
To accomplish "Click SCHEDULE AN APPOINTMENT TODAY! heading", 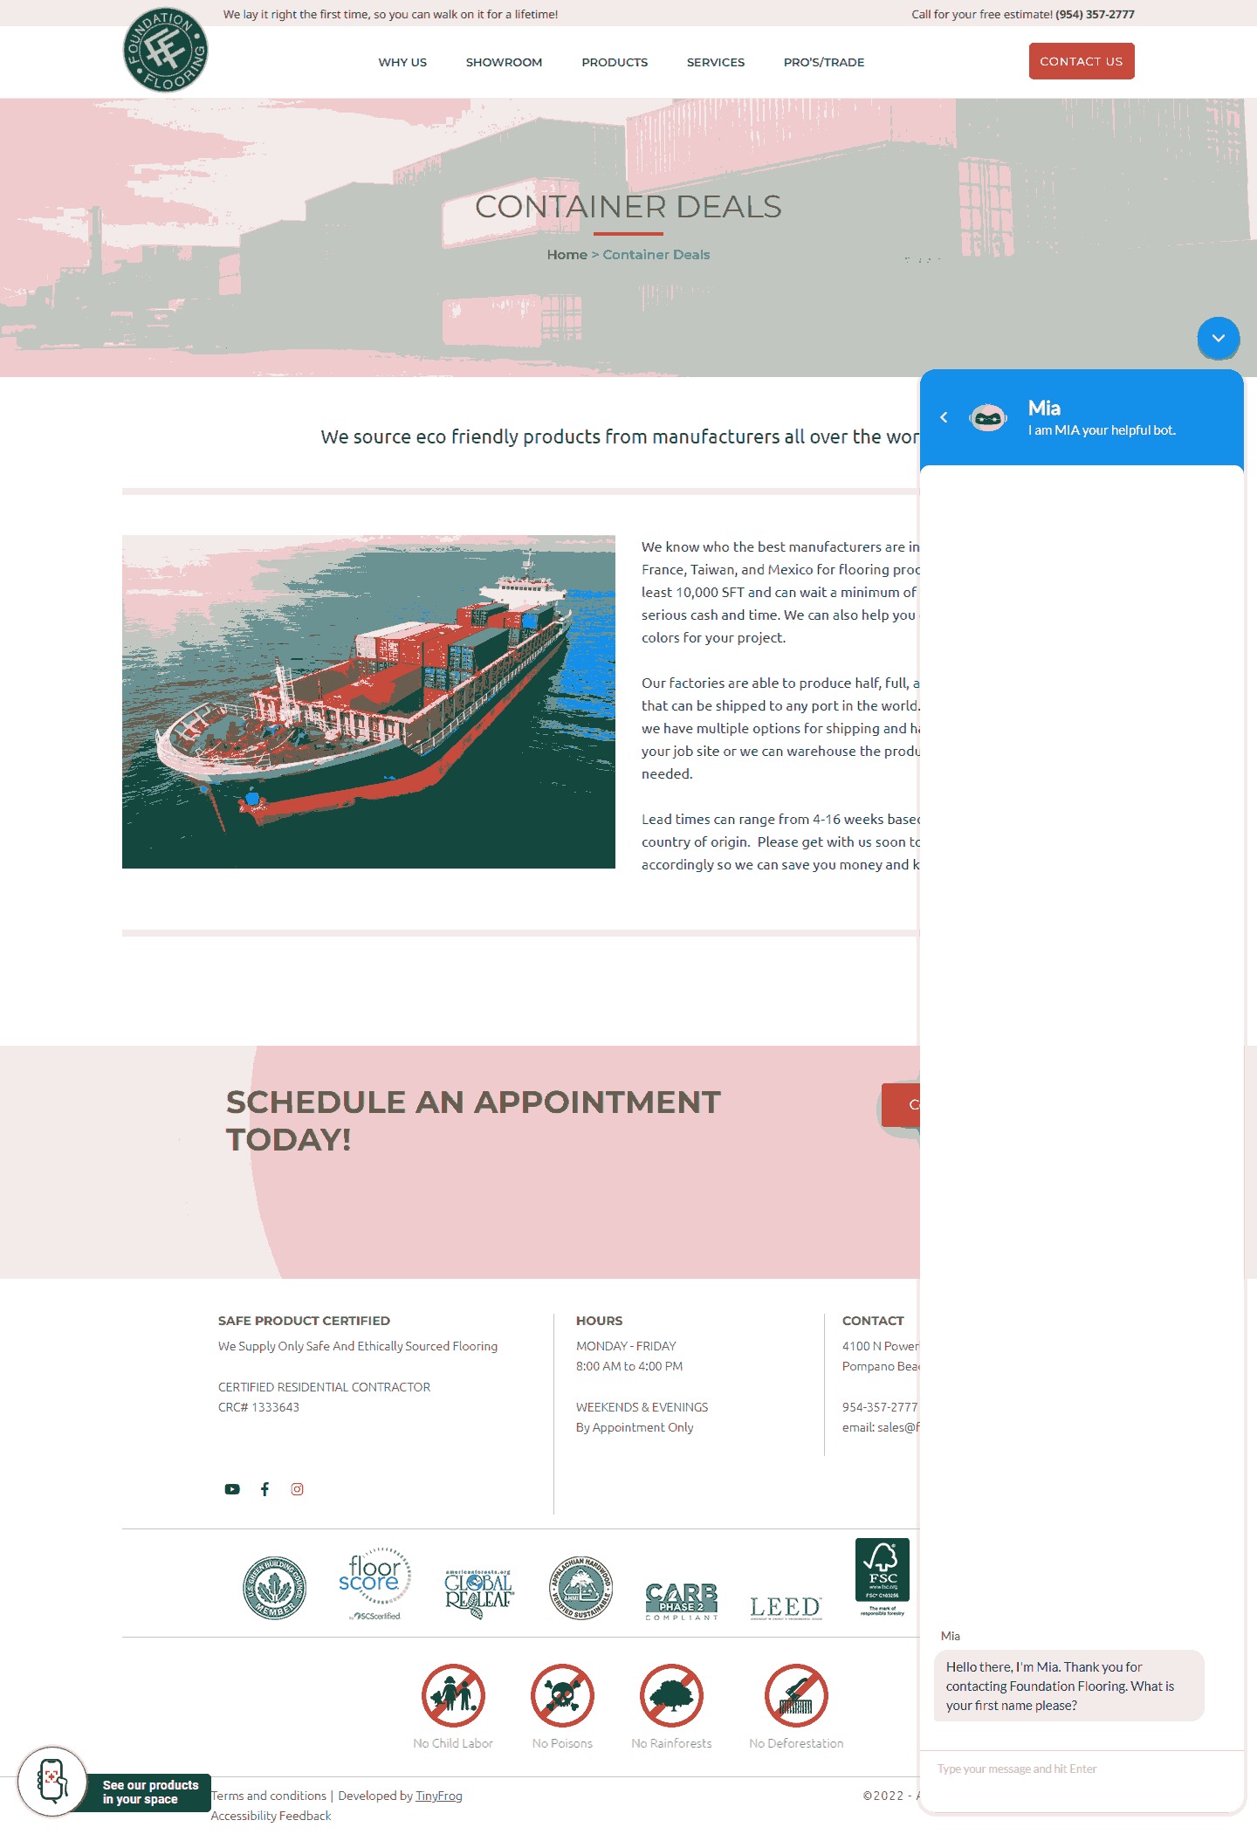I will coord(473,1120).
